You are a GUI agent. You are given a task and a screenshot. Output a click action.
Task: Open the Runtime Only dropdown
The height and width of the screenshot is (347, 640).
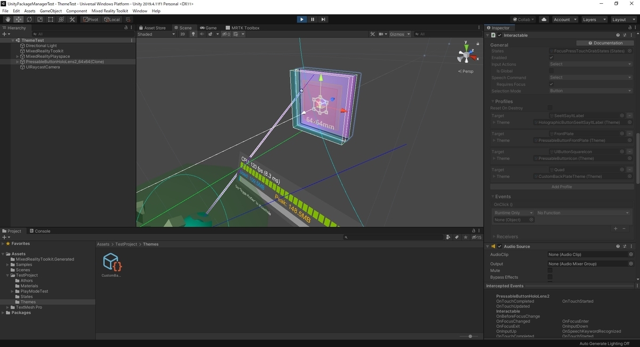coord(514,213)
